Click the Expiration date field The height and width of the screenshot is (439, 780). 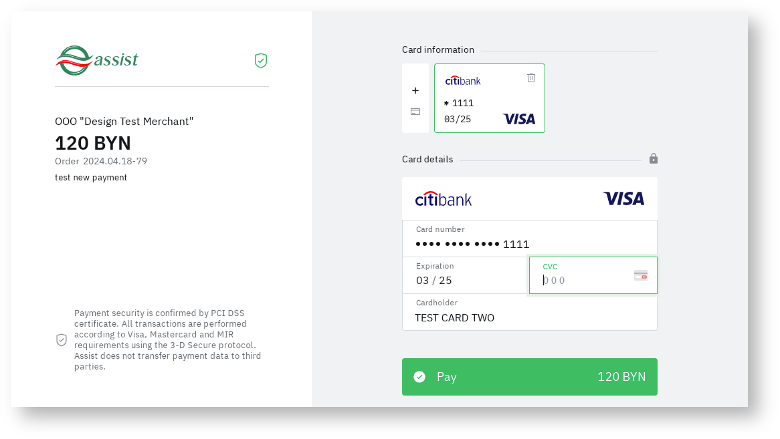tap(465, 280)
